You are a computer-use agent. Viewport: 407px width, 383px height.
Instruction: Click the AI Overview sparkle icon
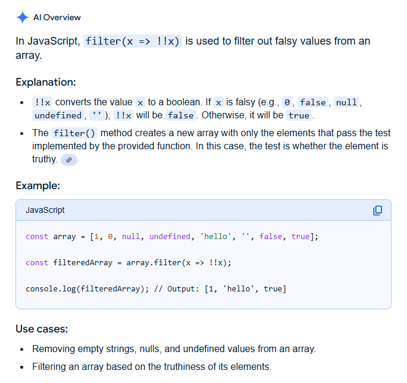23,17
